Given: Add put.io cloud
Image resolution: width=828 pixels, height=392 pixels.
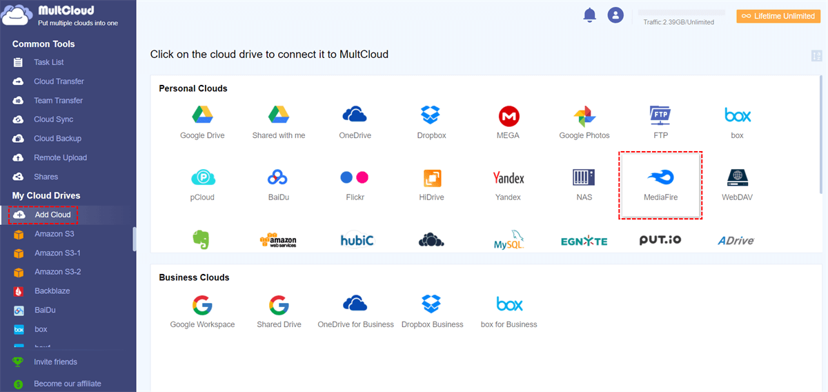Looking at the screenshot, I should tap(660, 240).
